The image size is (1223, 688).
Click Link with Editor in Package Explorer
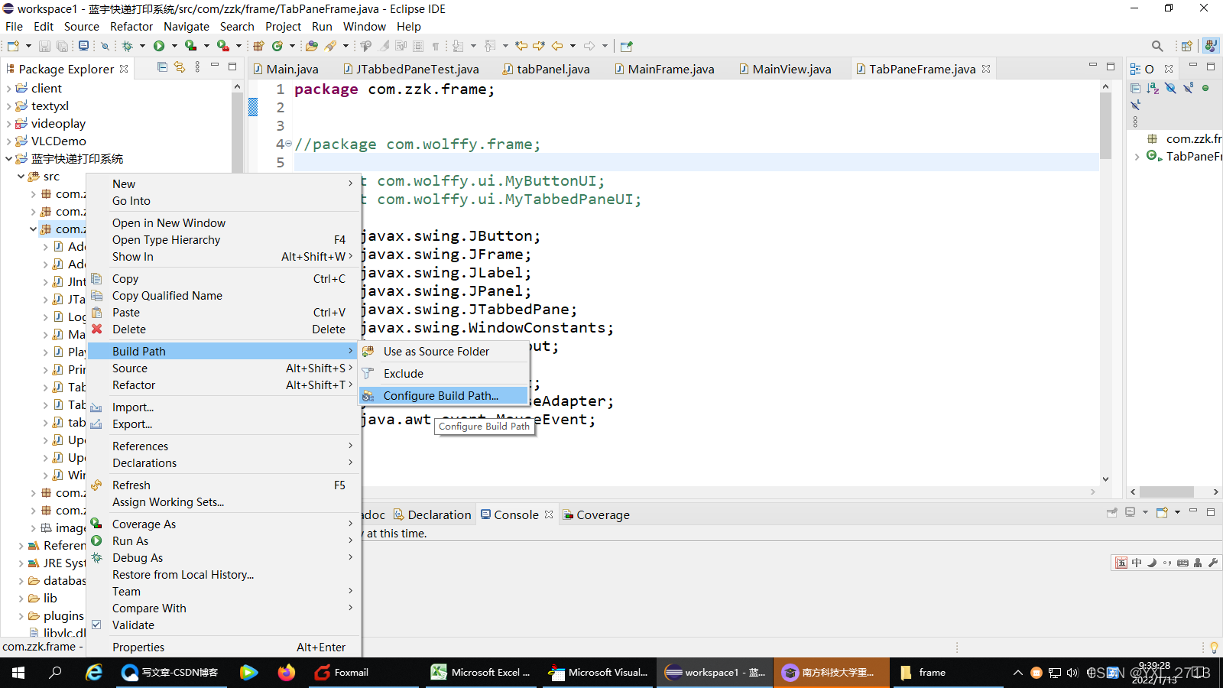pos(180,68)
